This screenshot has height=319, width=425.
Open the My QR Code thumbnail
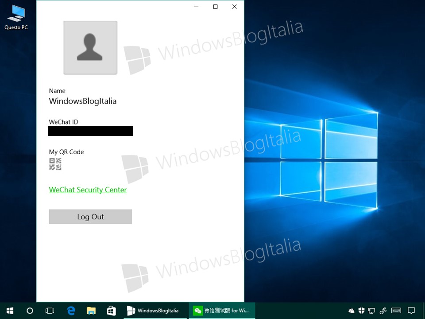(55, 164)
